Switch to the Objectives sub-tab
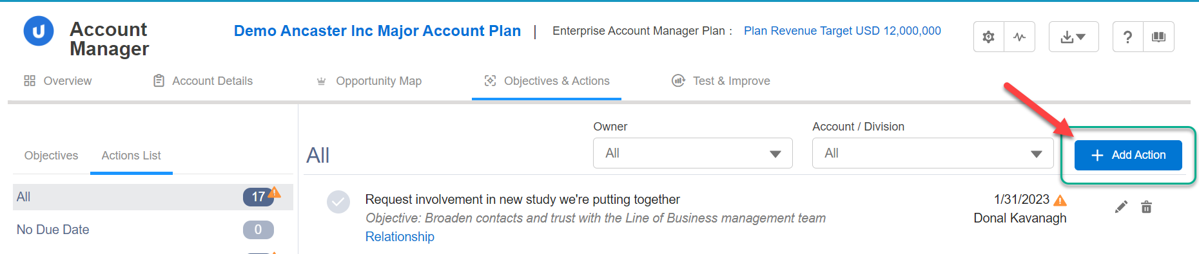The image size is (1199, 254). [x=51, y=156]
